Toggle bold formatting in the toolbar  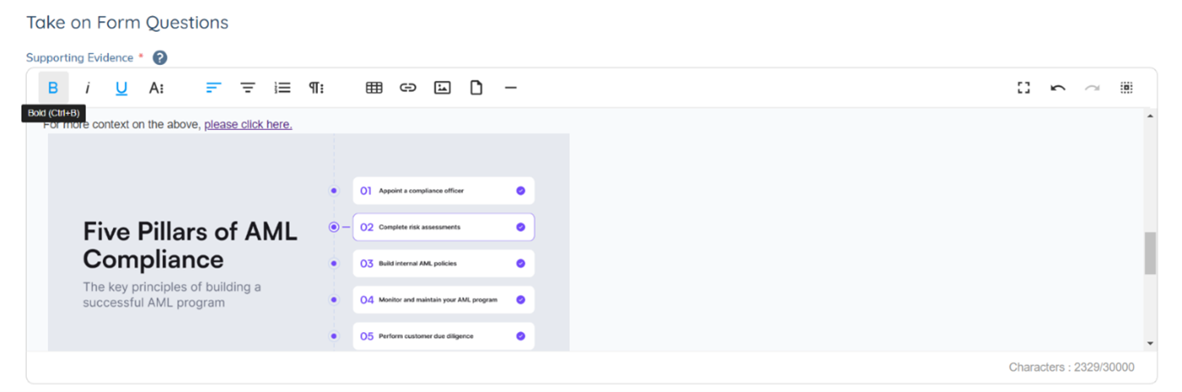53,87
